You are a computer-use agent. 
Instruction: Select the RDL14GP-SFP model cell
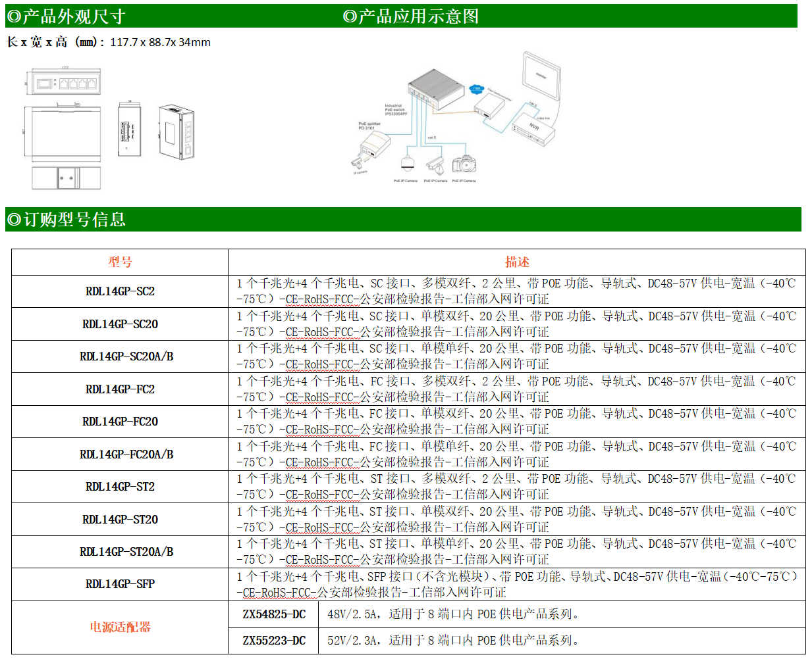click(120, 584)
